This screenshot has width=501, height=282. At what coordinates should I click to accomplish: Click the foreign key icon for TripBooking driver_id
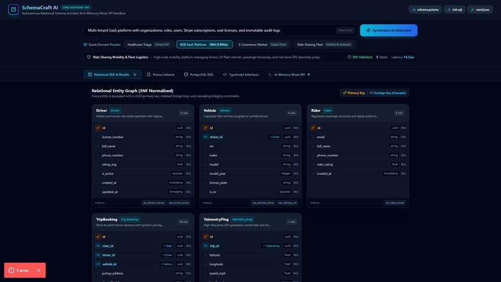(x=98, y=255)
